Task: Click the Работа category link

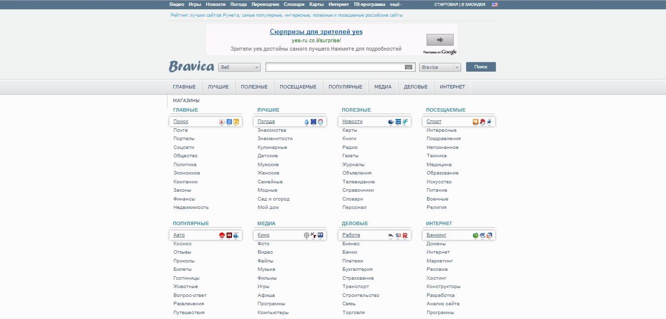Action: click(351, 235)
